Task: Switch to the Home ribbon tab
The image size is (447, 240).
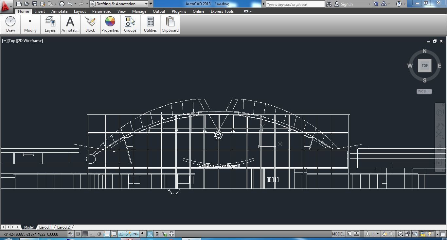Action: 23,11
